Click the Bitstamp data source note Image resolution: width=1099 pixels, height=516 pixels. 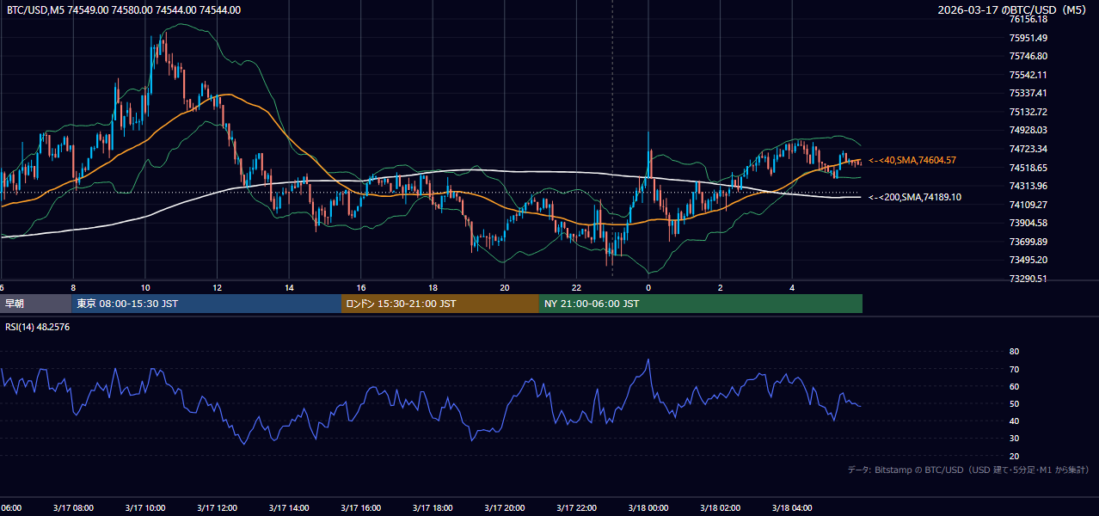(x=968, y=470)
